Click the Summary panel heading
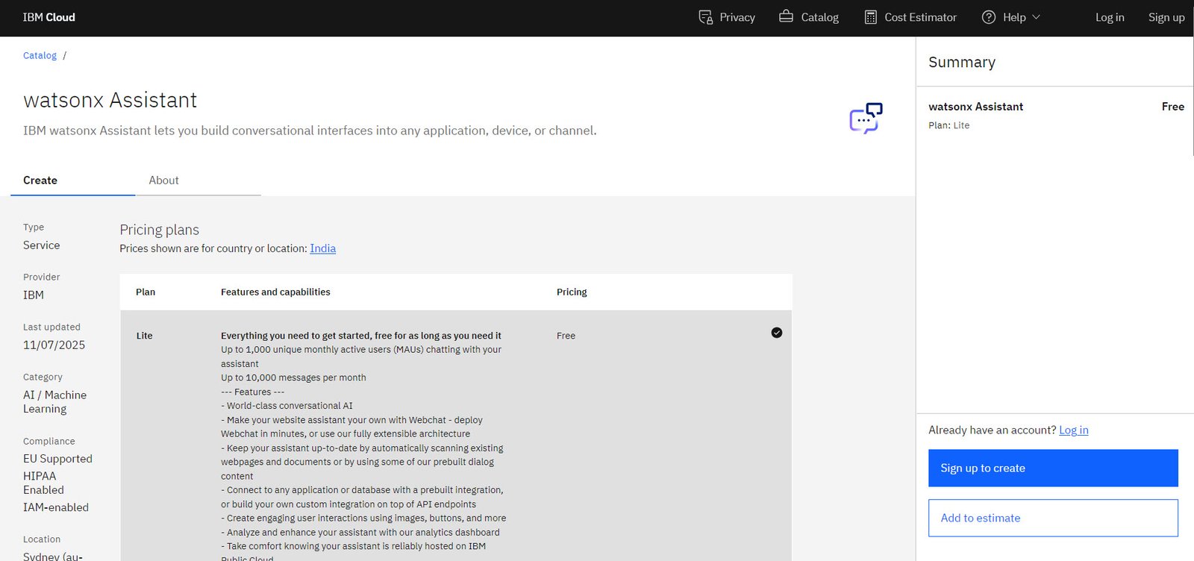Screen dimensions: 1194x561 point(962,62)
